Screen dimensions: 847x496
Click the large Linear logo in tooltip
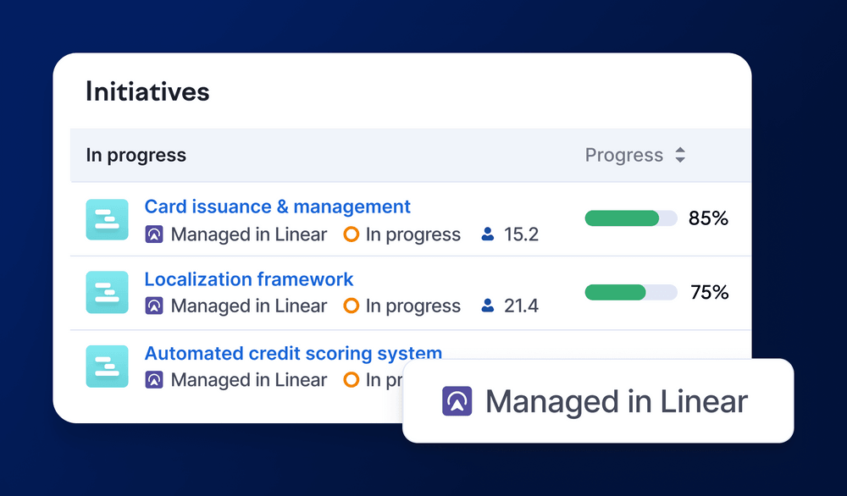[457, 401]
